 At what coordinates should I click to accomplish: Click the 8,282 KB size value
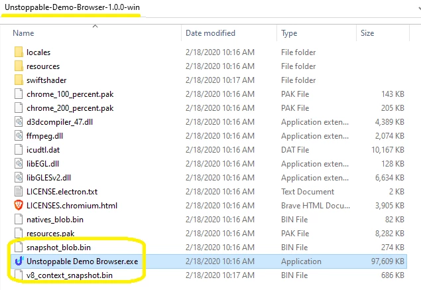click(390, 234)
